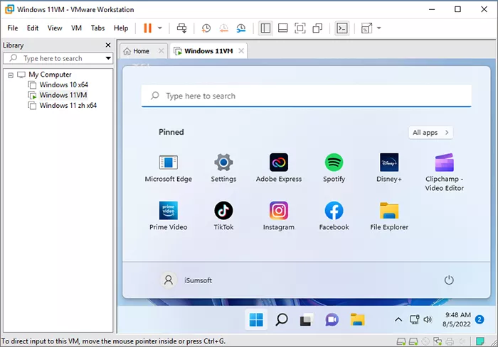Open the stretch display dropdown arrow
The height and width of the screenshot is (347, 498).
click(x=379, y=28)
